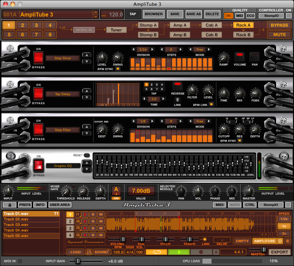Viewport: 294px width, 266px height.
Task: Open PREFS
Action: [x=25, y=205]
